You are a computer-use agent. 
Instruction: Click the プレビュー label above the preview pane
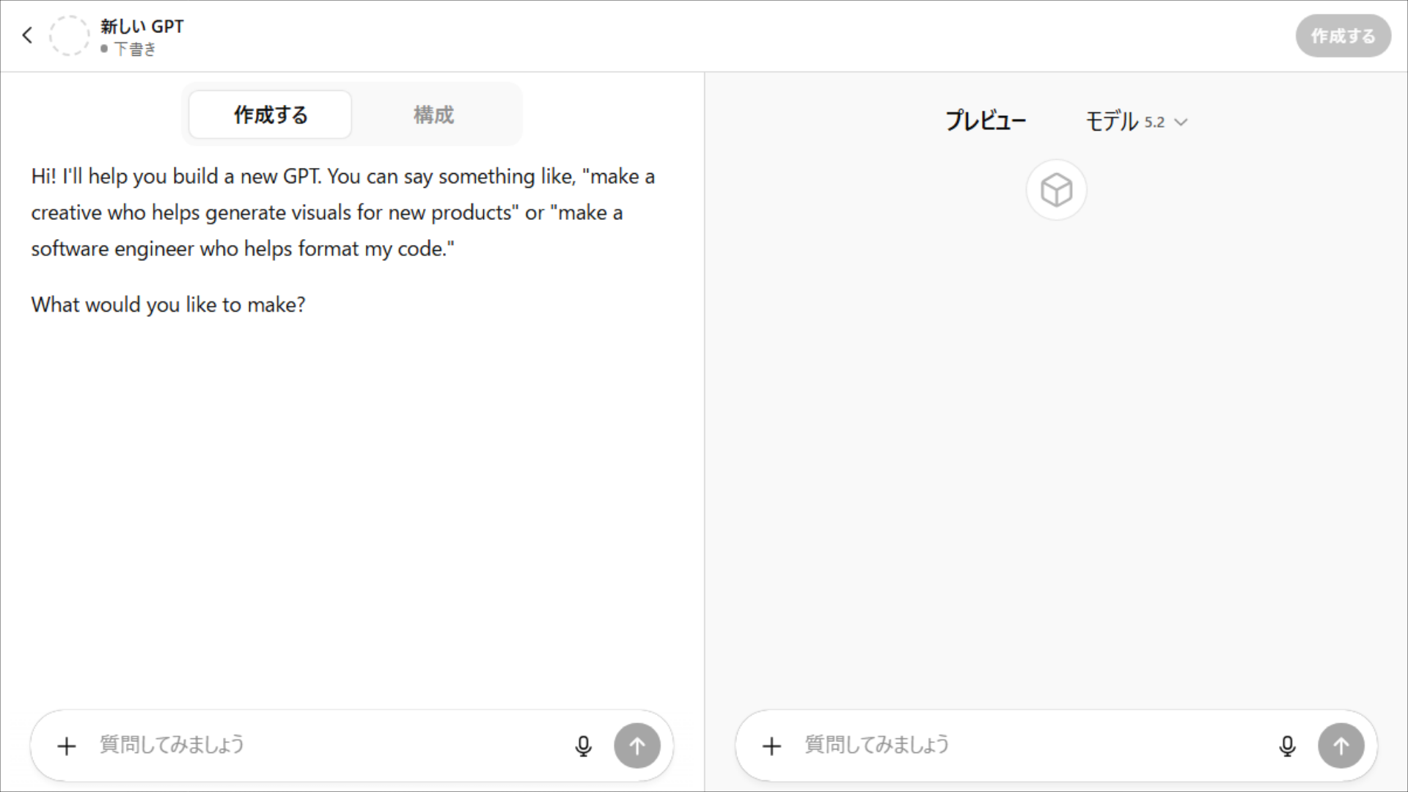click(986, 121)
